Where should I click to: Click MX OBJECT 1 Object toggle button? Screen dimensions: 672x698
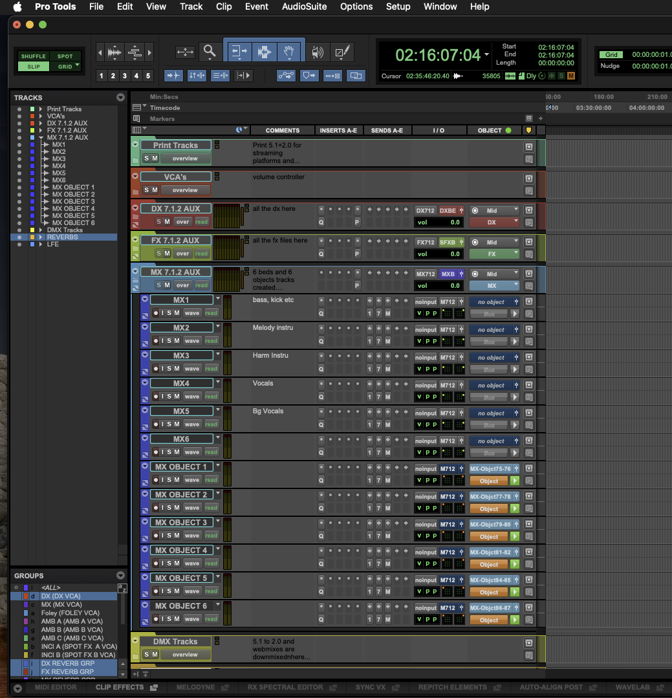click(489, 481)
